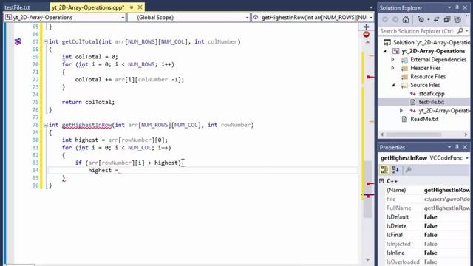Click Property Pages wrench icon
The width and height of the screenshot is (473, 266).
409,170
